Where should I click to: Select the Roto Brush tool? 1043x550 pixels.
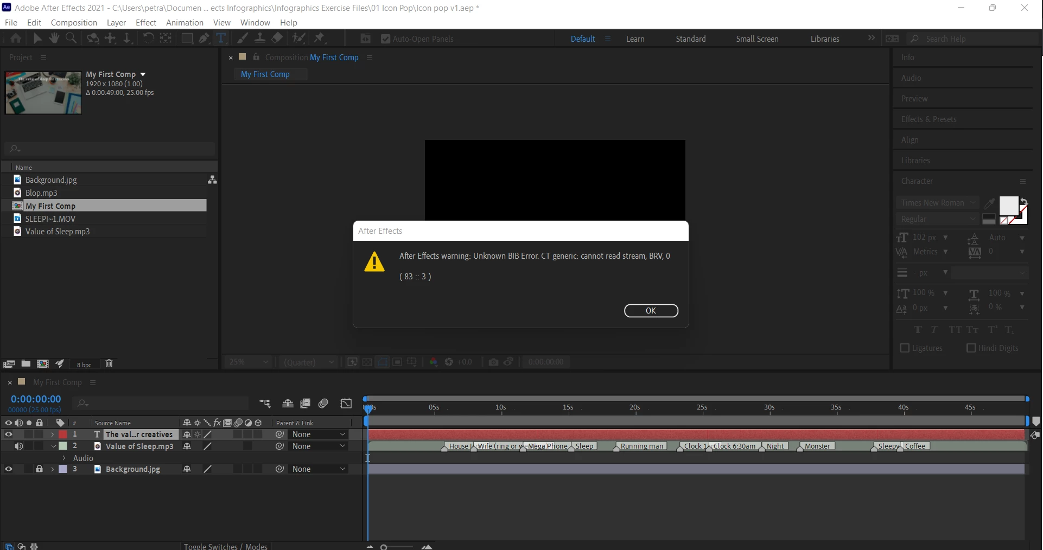tap(298, 39)
